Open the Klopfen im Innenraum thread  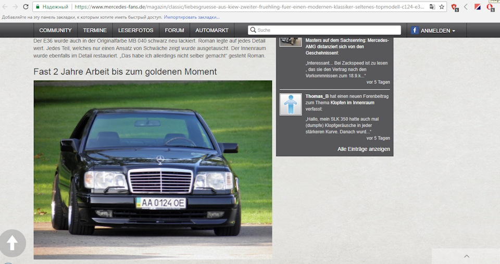(x=353, y=103)
